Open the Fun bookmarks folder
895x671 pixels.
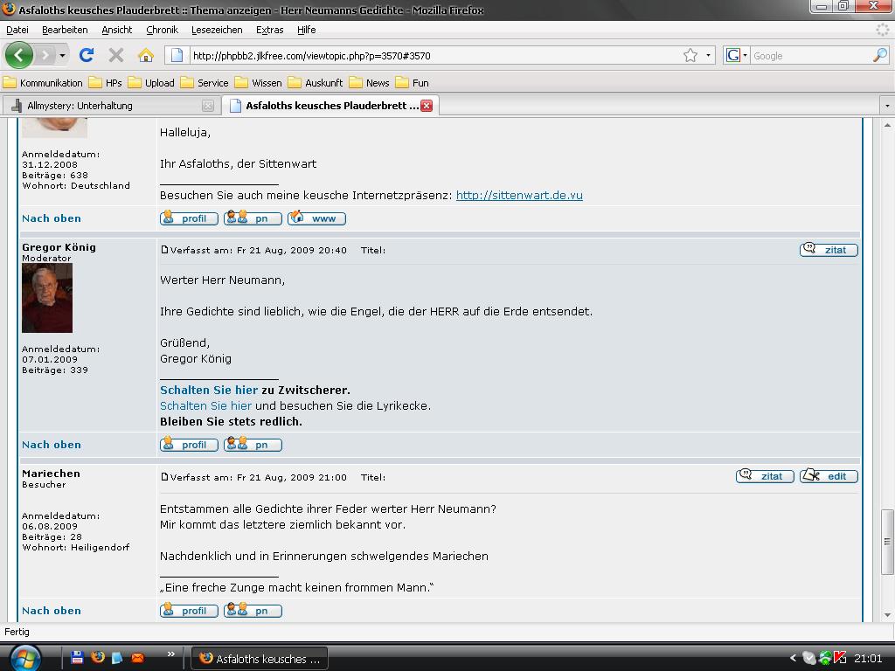point(413,83)
